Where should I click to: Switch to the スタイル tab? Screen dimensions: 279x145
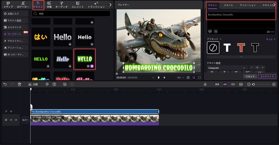[x=228, y=5]
